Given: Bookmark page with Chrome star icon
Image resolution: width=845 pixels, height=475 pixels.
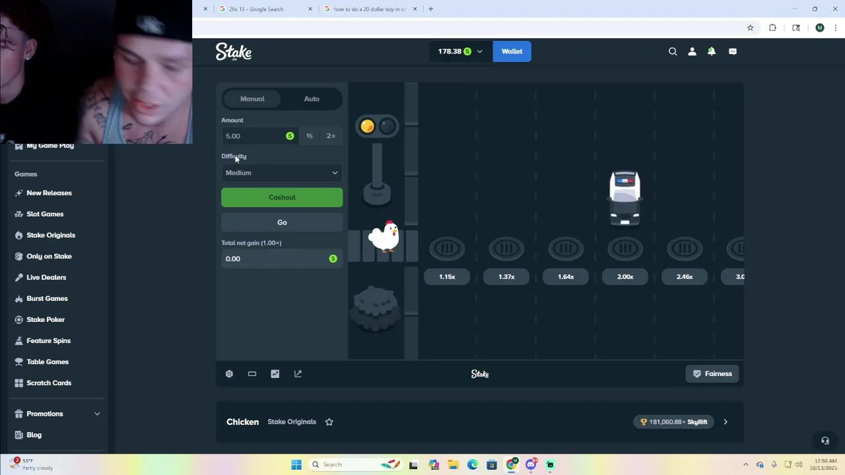Looking at the screenshot, I should pos(750,28).
